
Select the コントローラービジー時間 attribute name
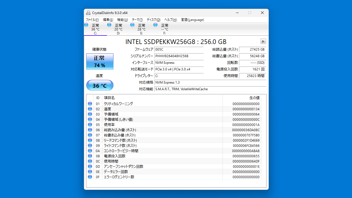pyautogui.click(x=121, y=151)
